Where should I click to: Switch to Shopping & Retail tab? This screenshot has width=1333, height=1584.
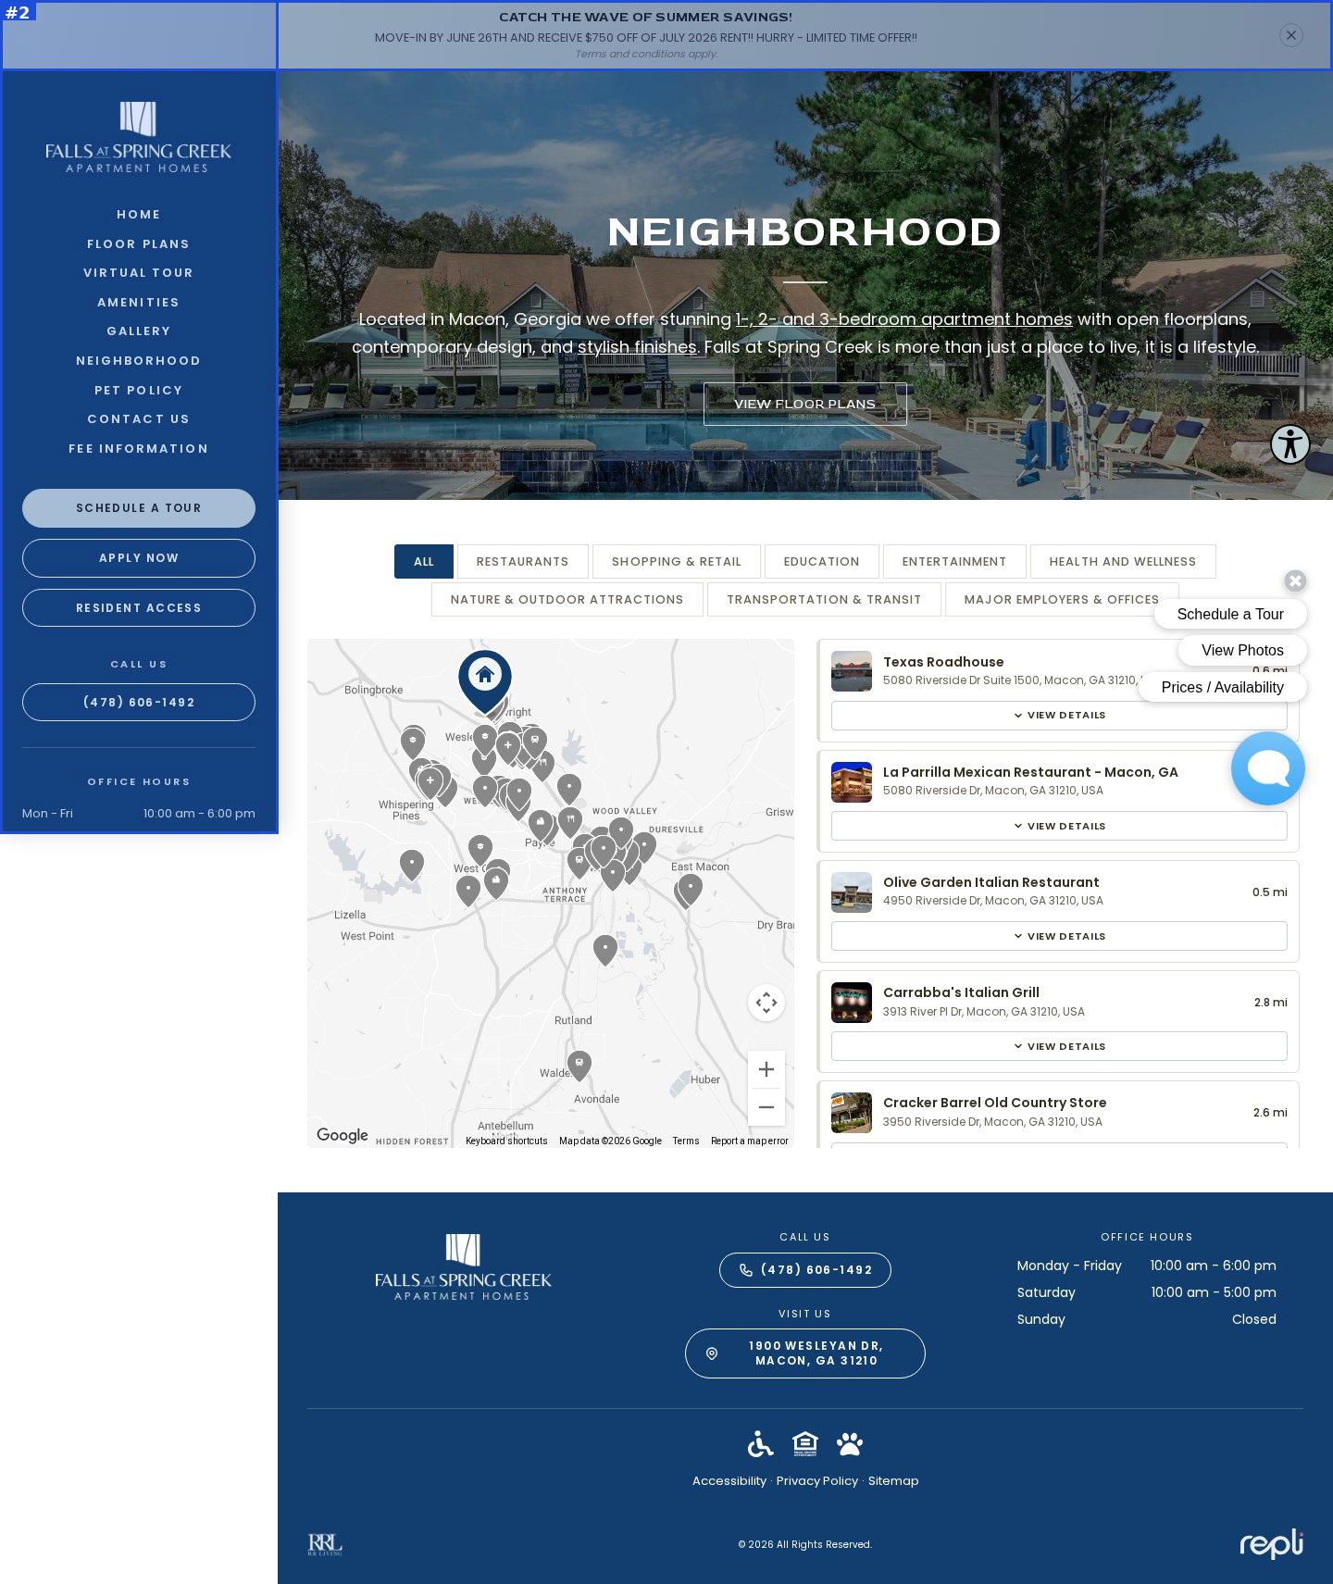[677, 562]
